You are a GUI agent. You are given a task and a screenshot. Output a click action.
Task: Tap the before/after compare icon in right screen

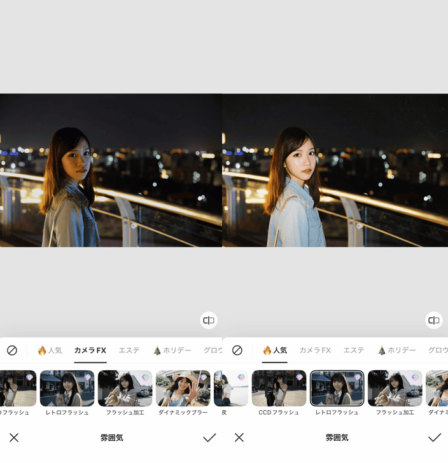(x=433, y=321)
